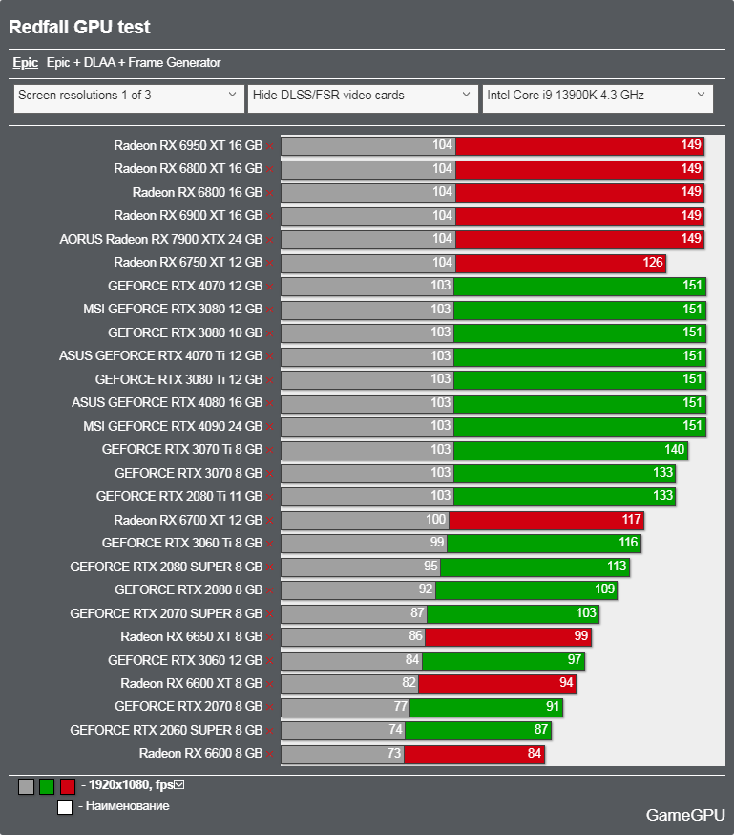Screen dimensions: 734x835
Task: Remove GEFORCE RTX 3080 10 GB row
Action: pos(270,333)
